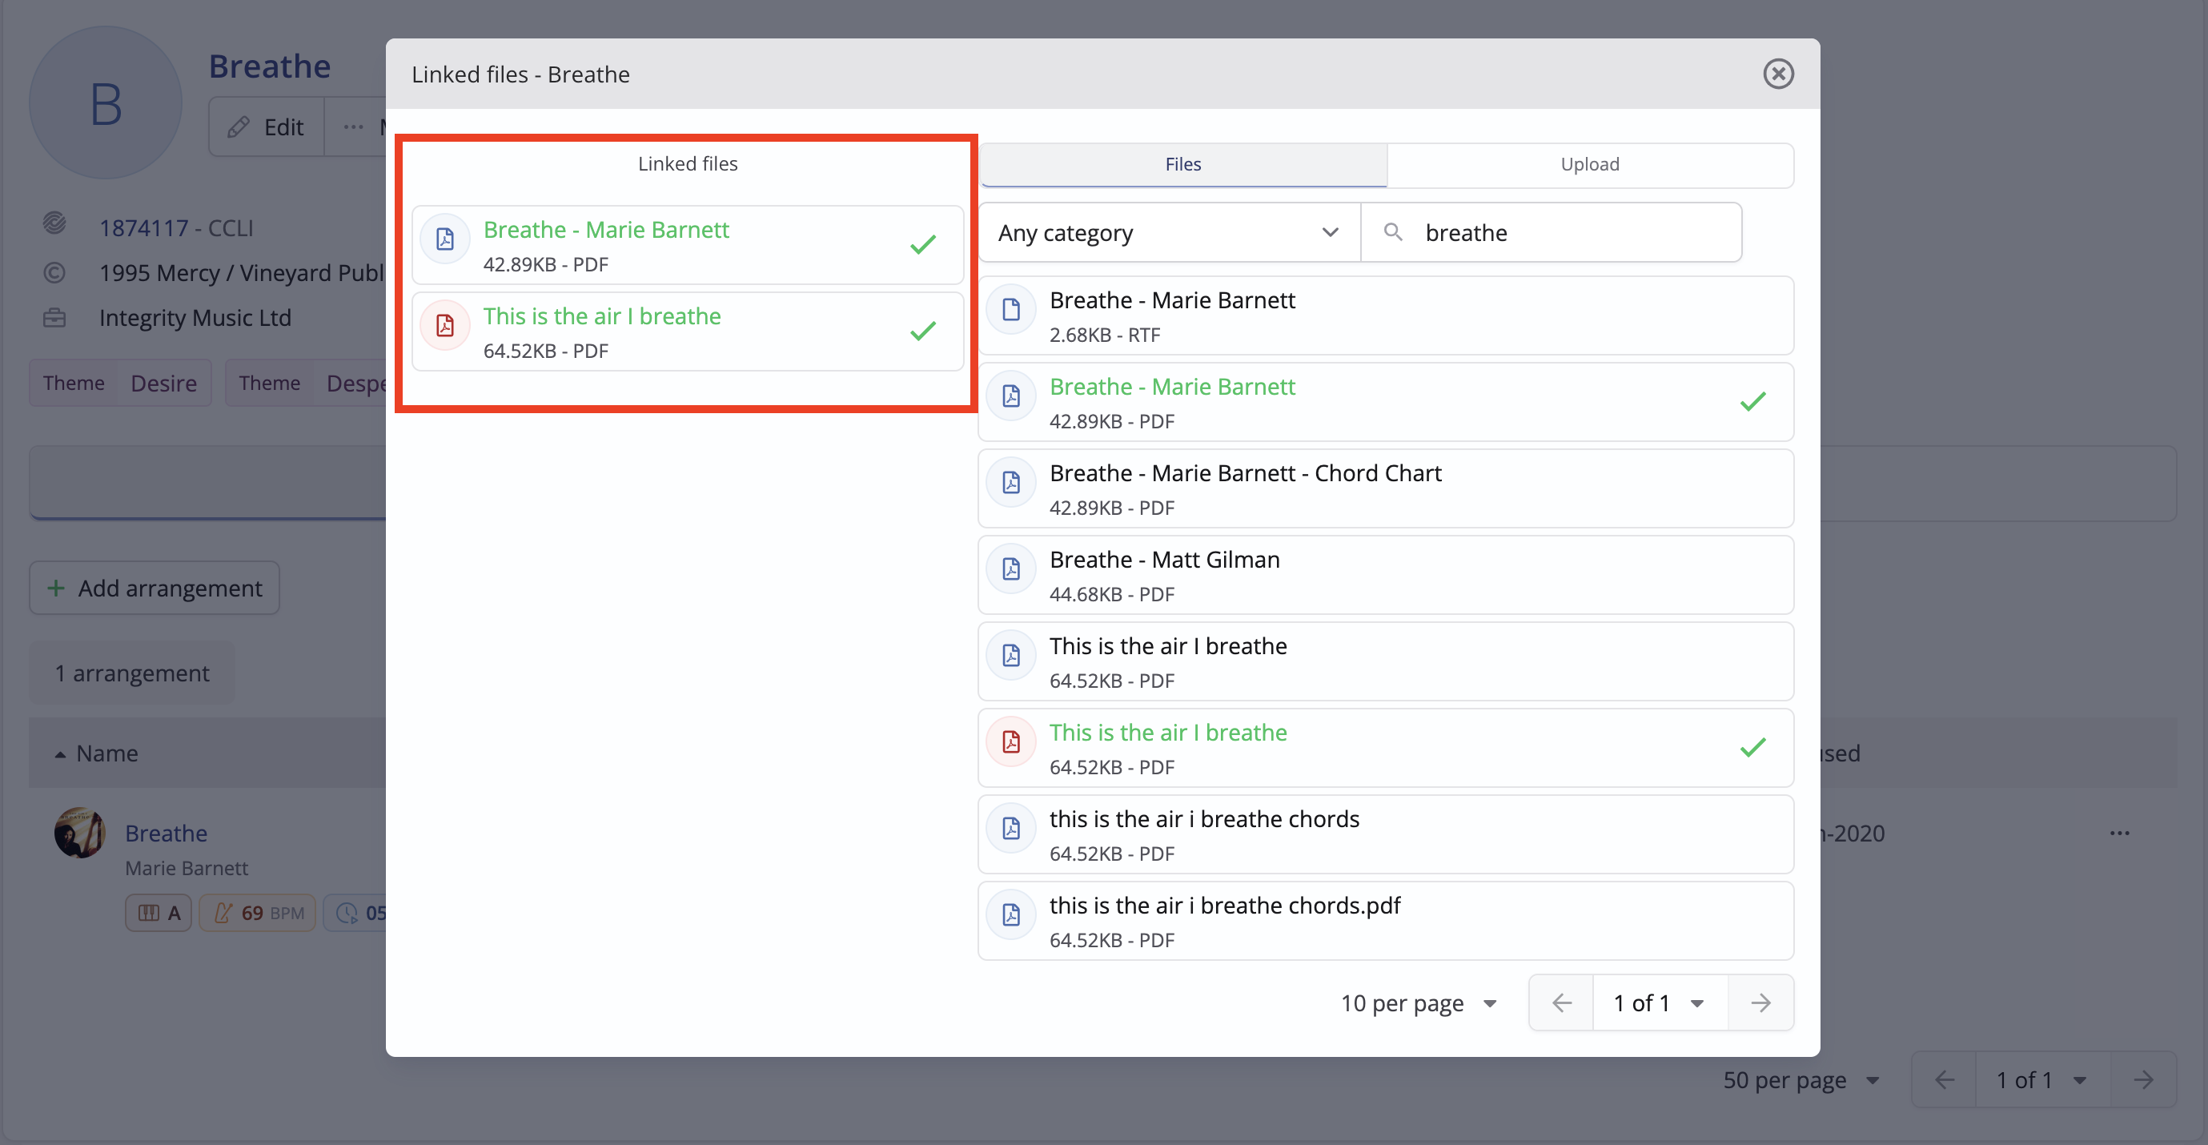Click Edit button on Breathe song page
This screenshot has width=2208, height=1145.
click(x=267, y=127)
